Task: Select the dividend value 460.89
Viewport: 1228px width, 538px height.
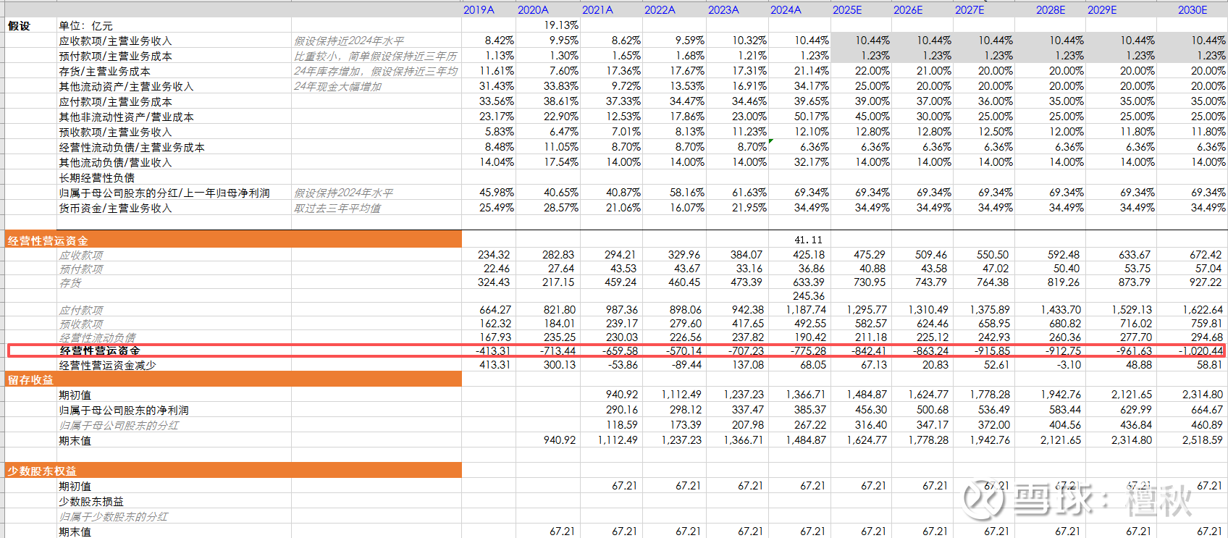Action: 1206,425
